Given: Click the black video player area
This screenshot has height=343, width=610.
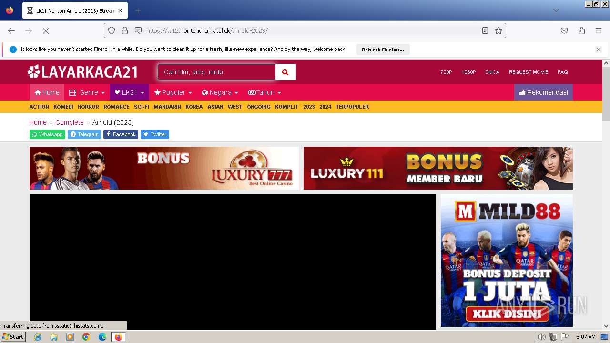Looking at the screenshot, I should (233, 262).
